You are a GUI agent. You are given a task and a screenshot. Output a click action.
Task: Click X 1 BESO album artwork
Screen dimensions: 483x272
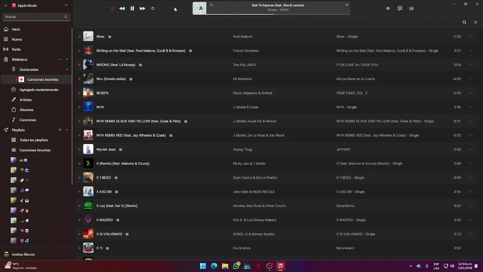[88, 178]
